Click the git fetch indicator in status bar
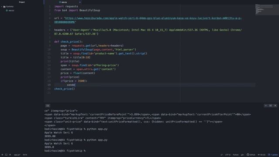 coord(262,155)
